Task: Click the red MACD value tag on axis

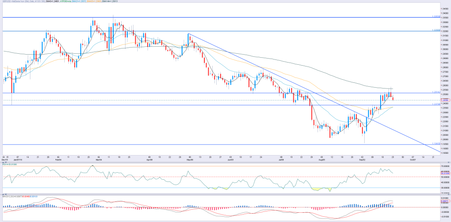Action: pyautogui.click(x=445, y=201)
